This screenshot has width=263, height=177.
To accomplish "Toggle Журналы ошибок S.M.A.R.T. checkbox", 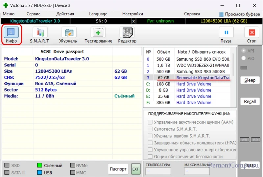I will click(150, 136).
